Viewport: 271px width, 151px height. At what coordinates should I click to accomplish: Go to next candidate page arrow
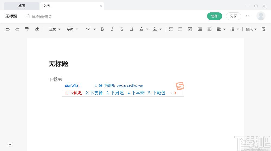pyautogui.click(x=175, y=93)
